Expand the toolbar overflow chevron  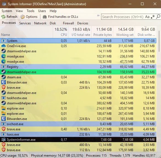coord(98,16)
